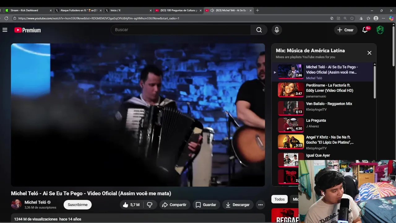Viewport: 396px width, 223px height.
Task: Click the search magnifier button
Action: point(259,30)
